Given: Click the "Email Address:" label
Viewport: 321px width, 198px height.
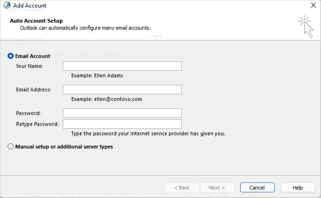Looking at the screenshot, I should click(34, 90).
